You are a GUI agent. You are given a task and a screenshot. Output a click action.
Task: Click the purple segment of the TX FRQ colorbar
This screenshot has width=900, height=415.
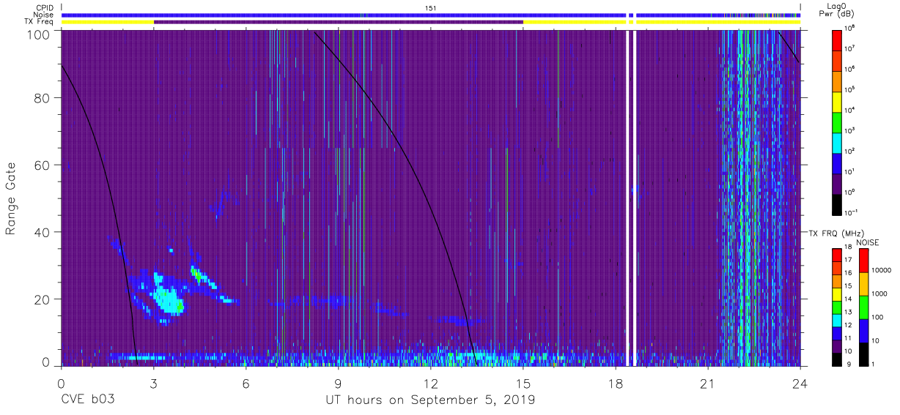(x=837, y=346)
